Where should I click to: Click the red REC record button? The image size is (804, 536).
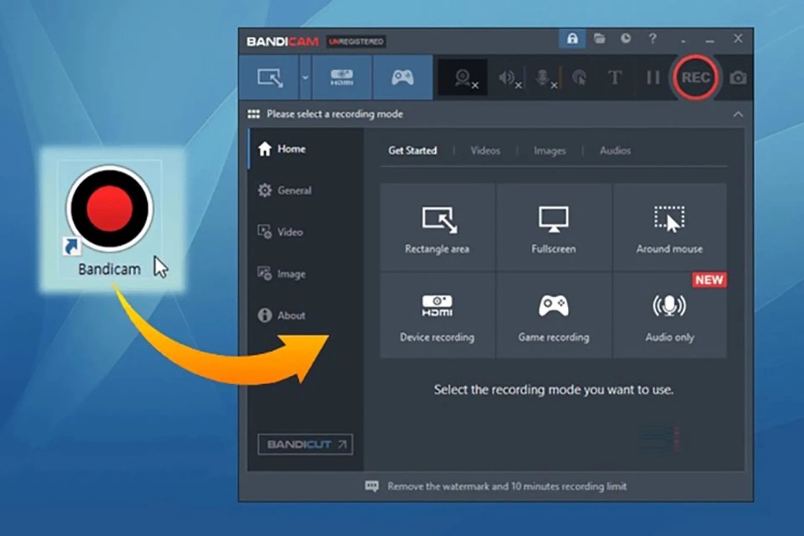pyautogui.click(x=695, y=77)
